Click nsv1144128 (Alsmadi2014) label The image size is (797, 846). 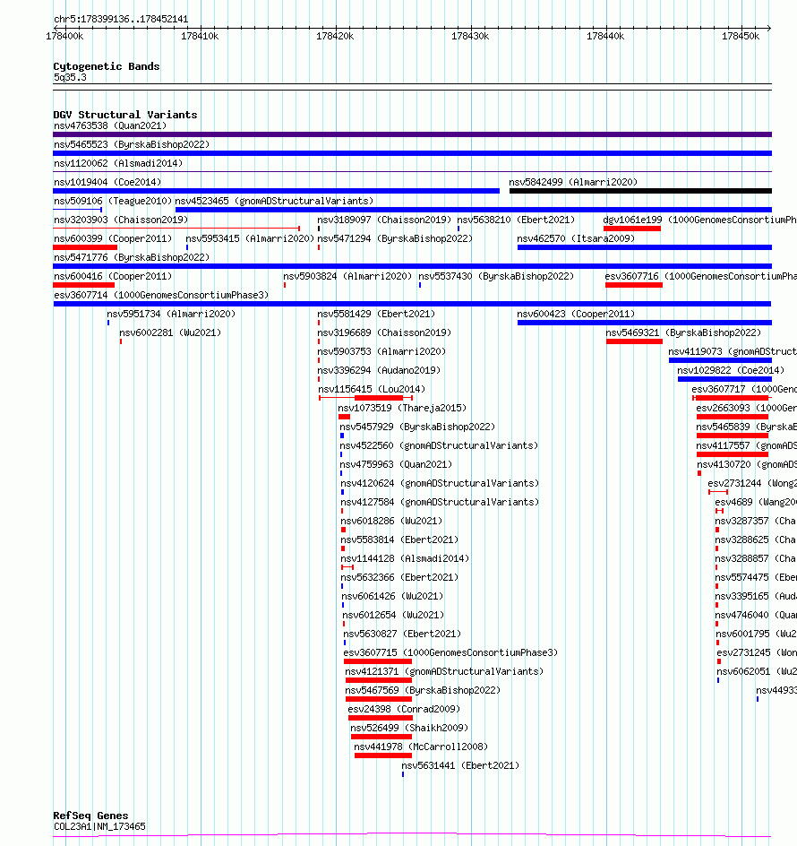pos(405,558)
